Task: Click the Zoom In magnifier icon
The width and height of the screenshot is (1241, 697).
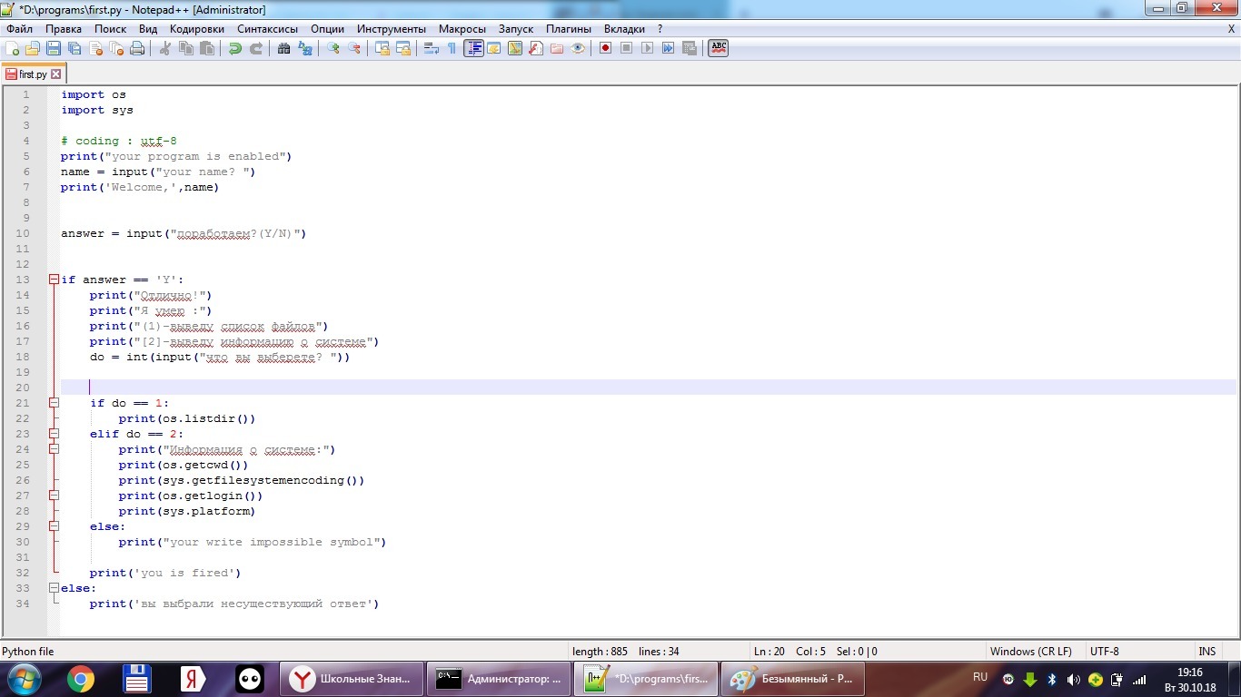Action: pos(333,48)
